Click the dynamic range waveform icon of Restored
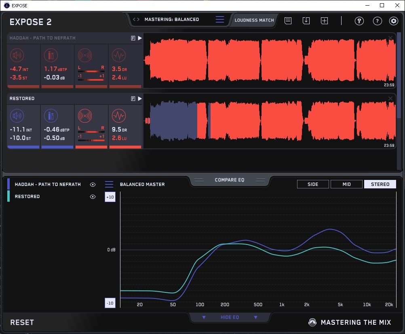405x334 pixels. [x=118, y=116]
